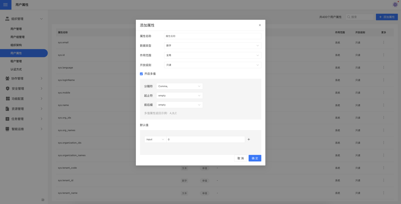
Task: Select 用户属性 in the sidebar
Action: click(x=24, y=53)
